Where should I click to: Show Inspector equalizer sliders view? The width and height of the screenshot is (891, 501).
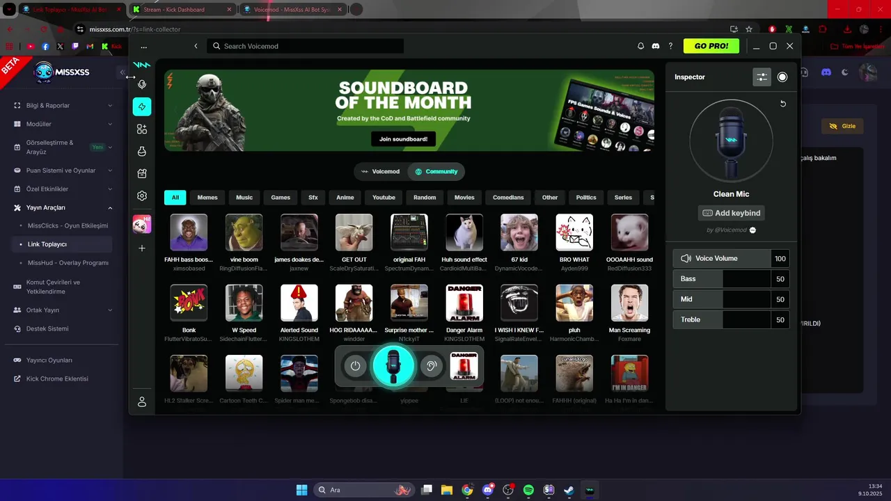762,77
